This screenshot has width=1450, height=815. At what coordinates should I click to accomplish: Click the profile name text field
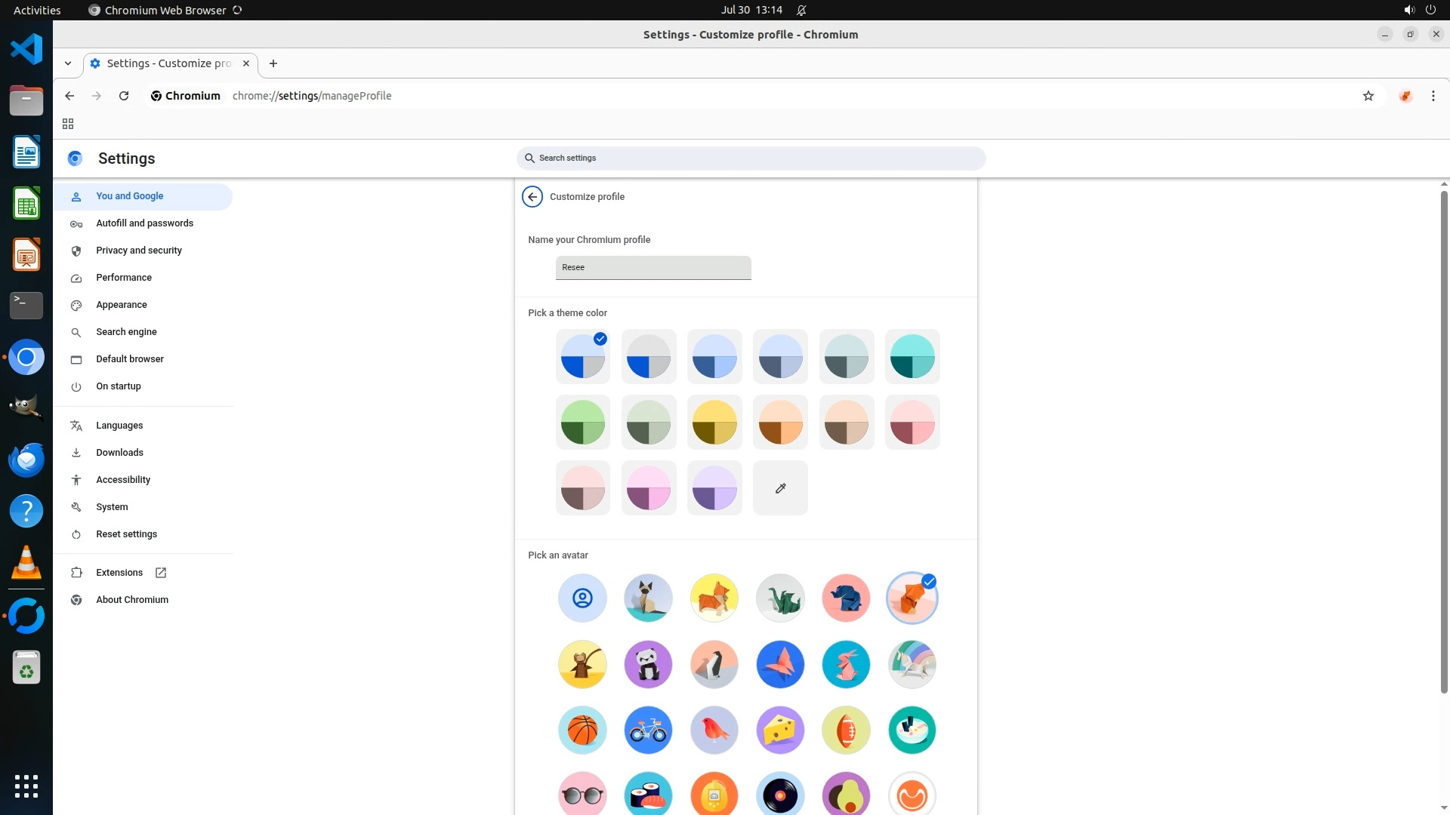tap(652, 268)
